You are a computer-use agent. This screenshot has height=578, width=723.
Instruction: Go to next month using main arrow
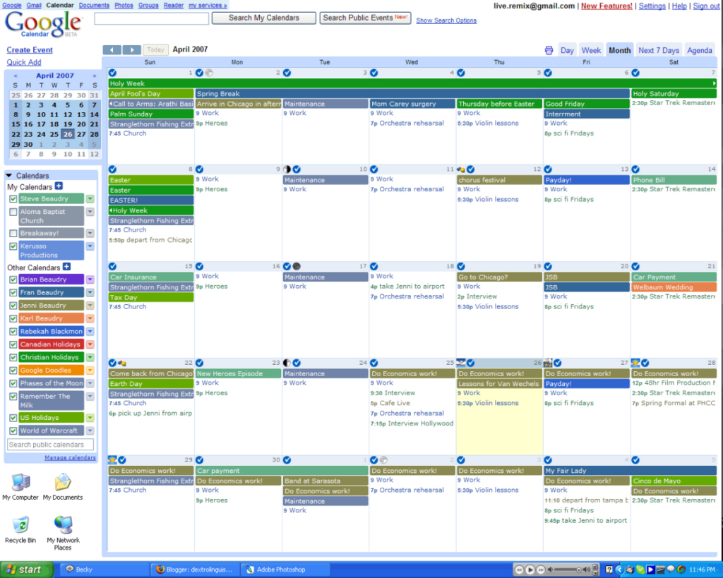coord(131,50)
